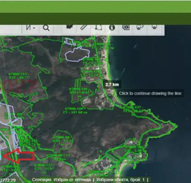Activate the info identify tool
This screenshot has height=183, width=191.
point(112,27)
